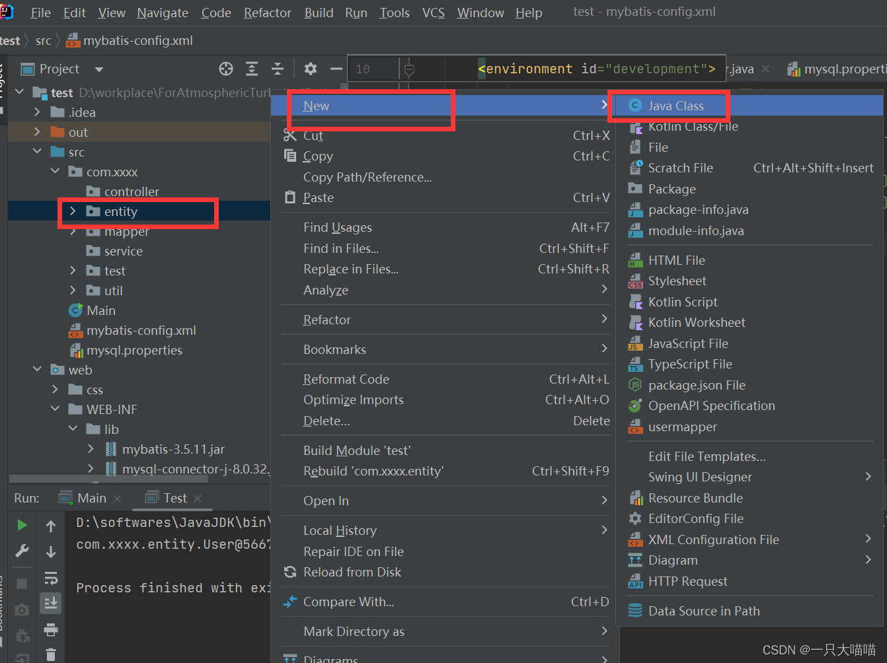Viewport: 887px width, 663px height.
Task: Open the Code menu
Action: click(216, 13)
